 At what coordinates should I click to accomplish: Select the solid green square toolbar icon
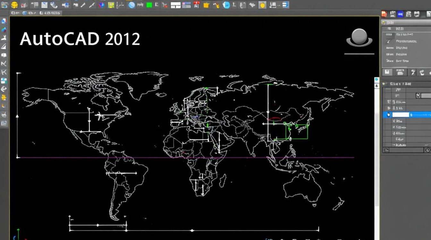[x=149, y=5]
